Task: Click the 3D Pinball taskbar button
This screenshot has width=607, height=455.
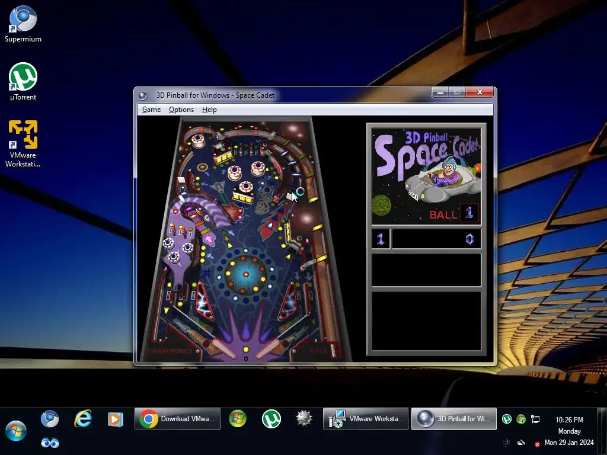Action: (453, 419)
